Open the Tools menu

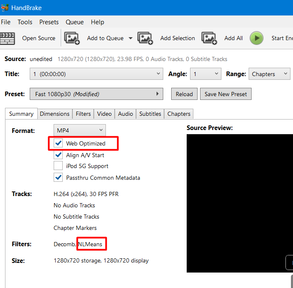click(x=25, y=22)
